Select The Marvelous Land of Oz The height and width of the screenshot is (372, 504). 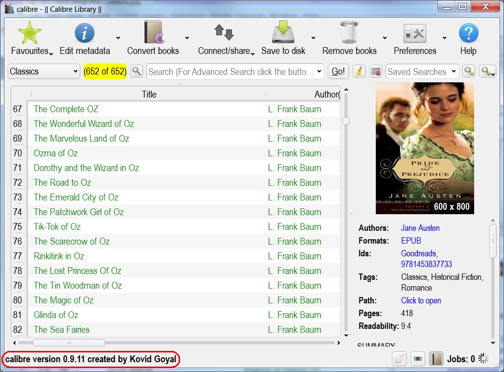point(184,139)
